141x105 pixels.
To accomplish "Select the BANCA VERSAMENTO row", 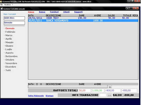I will coord(83,21).
